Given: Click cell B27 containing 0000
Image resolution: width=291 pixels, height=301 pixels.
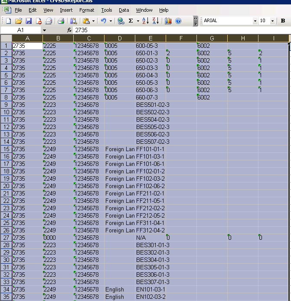Looking at the screenshot, I should point(58,238).
